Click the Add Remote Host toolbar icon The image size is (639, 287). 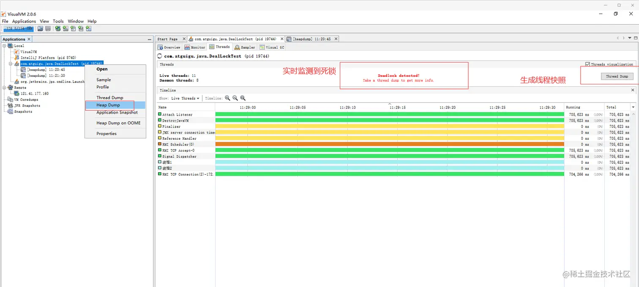point(57,29)
